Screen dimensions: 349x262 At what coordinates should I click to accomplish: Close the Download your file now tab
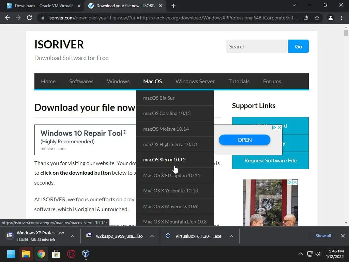(x=161, y=6)
